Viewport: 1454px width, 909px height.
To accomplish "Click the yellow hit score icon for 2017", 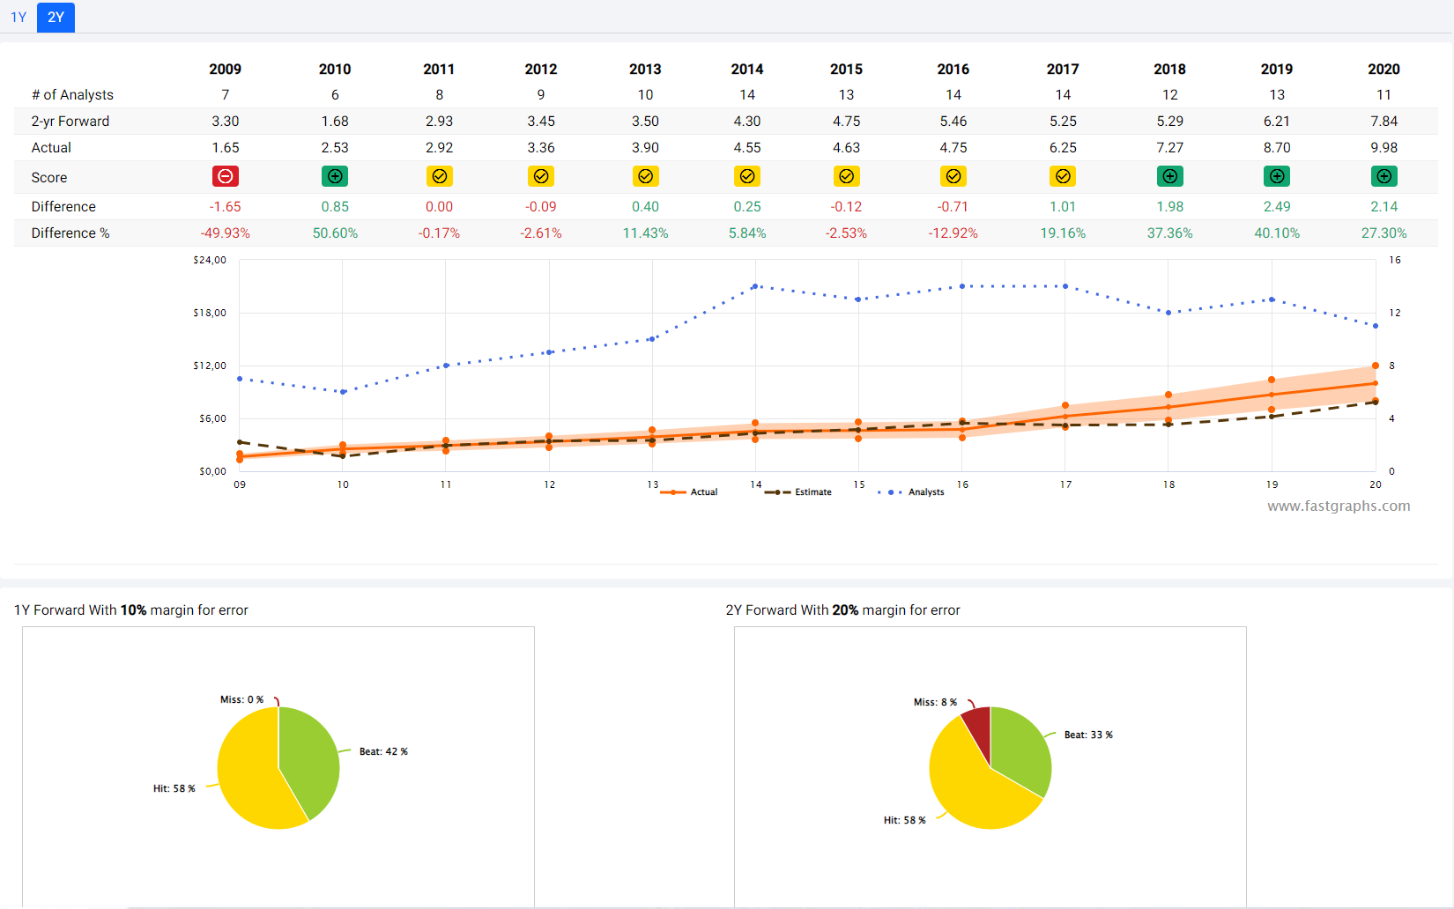I will coord(1063,177).
